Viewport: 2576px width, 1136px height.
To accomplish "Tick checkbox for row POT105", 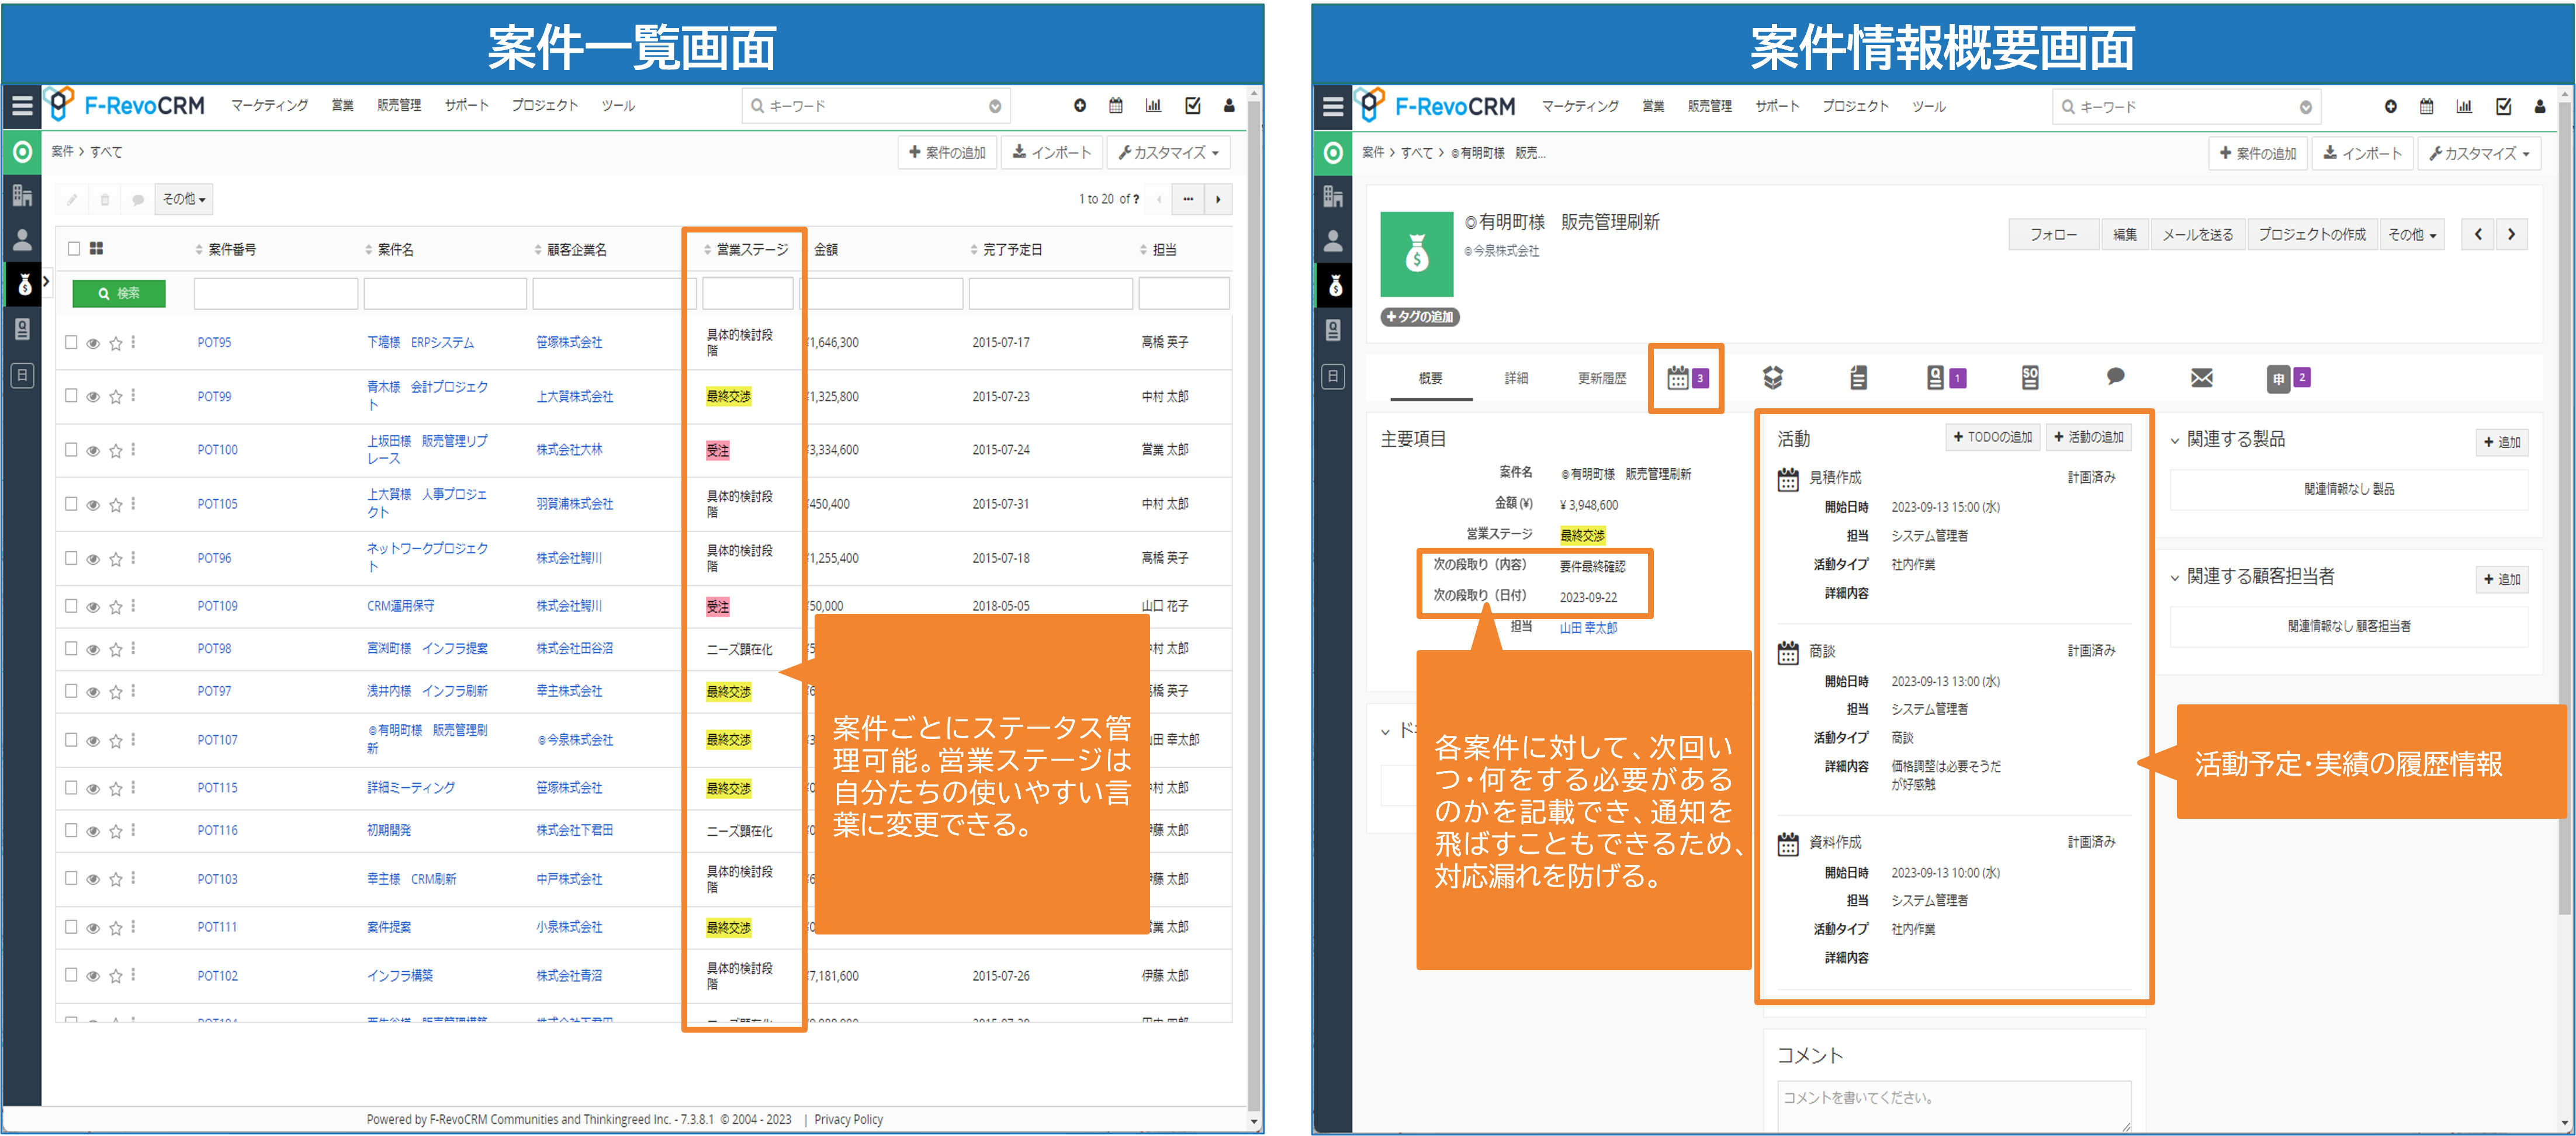I will pos(71,503).
